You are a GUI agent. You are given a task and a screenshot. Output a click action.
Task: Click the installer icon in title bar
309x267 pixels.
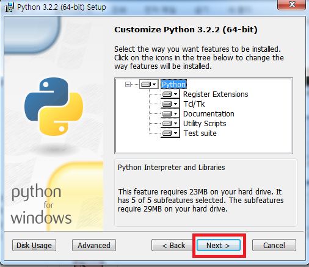[x=9, y=7]
